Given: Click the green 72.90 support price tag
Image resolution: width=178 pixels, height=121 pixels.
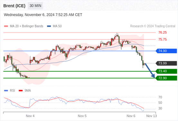Looking at the screenshot, I should pyautogui.click(x=166, y=78).
